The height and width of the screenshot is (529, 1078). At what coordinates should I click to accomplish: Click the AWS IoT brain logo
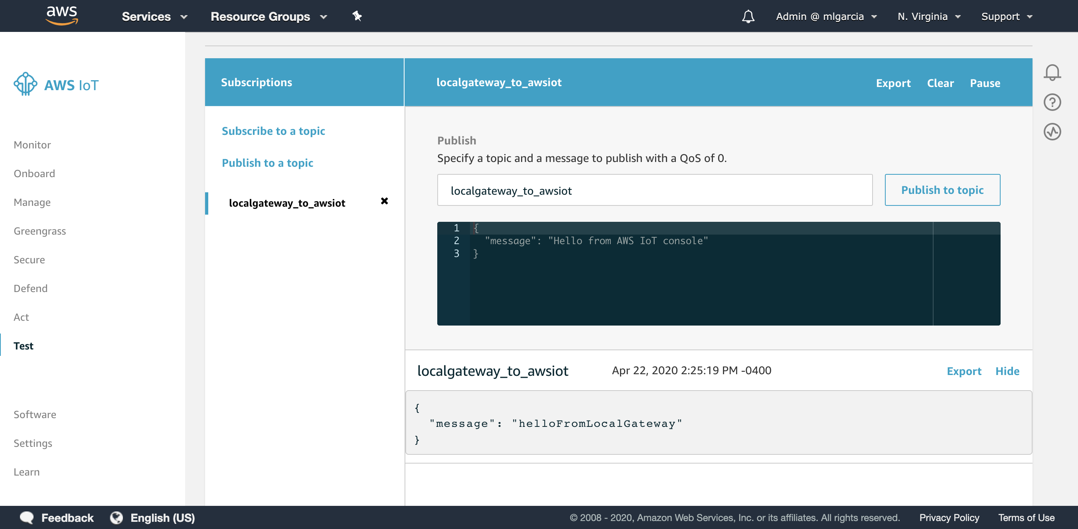coord(25,84)
